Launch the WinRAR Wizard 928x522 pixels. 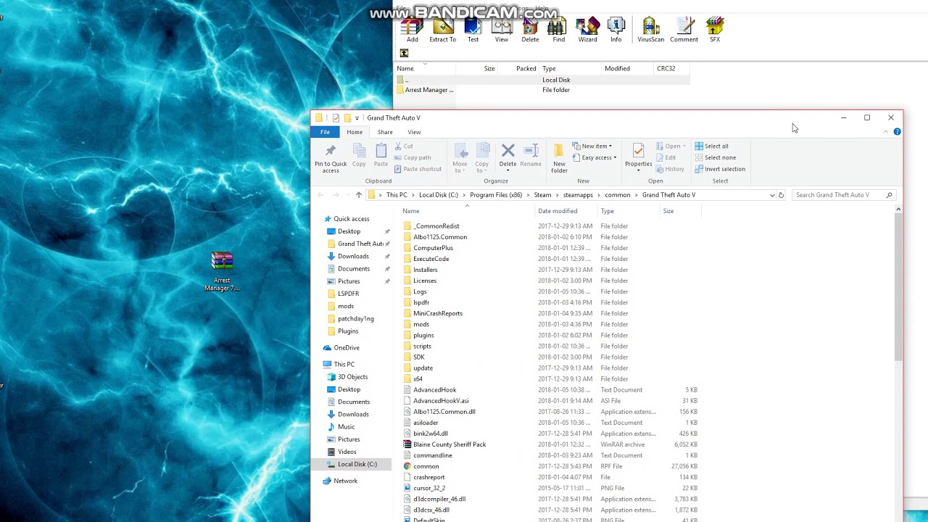588,30
